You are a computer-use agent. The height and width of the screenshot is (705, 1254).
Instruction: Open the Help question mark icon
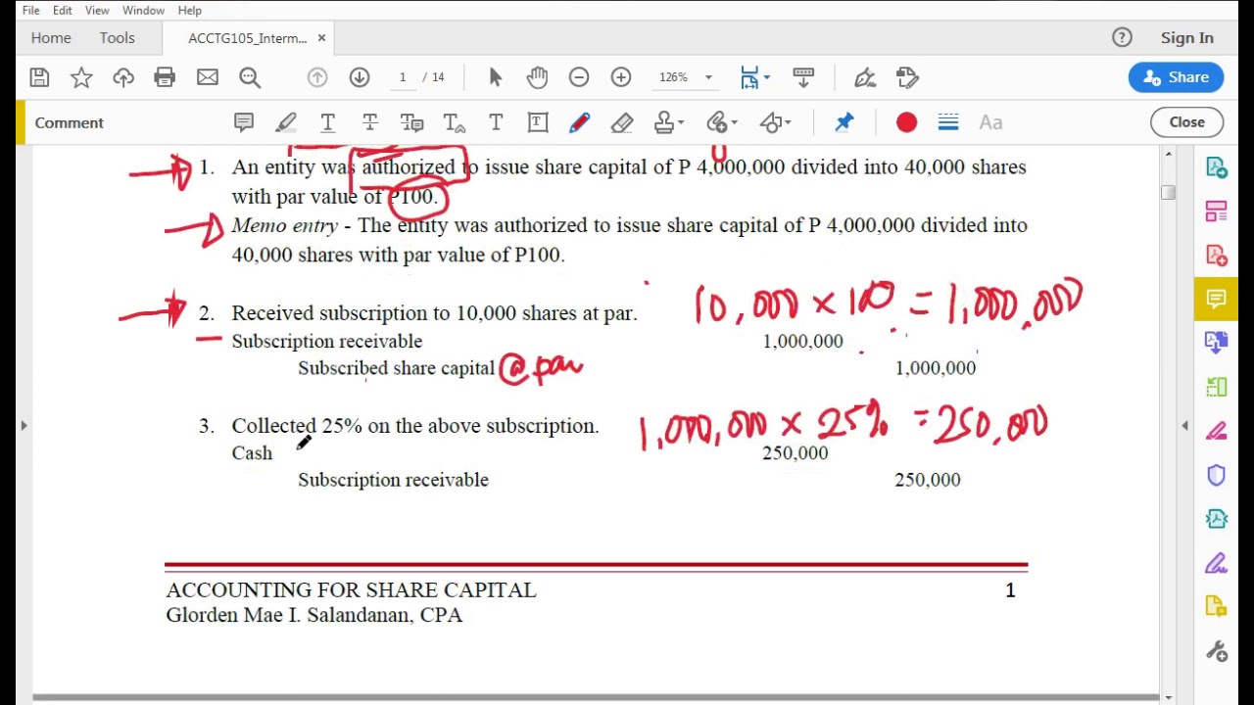[x=1122, y=37]
